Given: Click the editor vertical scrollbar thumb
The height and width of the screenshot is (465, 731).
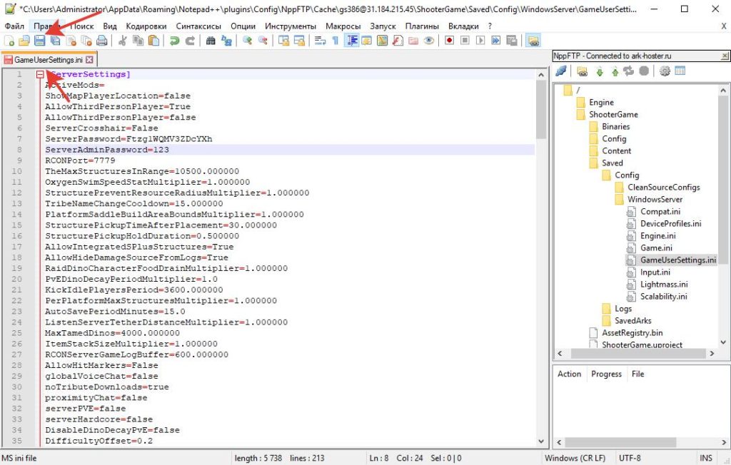Looking at the screenshot, I should tap(541, 110).
